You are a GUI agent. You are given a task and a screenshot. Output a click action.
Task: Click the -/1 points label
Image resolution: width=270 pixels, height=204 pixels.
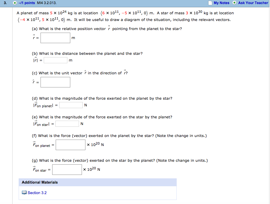click(x=27, y=3)
